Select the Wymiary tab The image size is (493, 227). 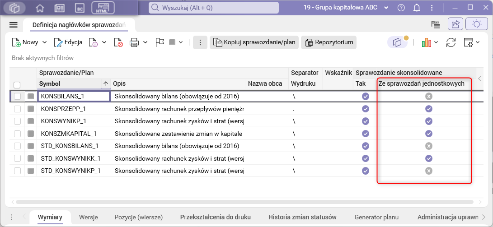50,217
